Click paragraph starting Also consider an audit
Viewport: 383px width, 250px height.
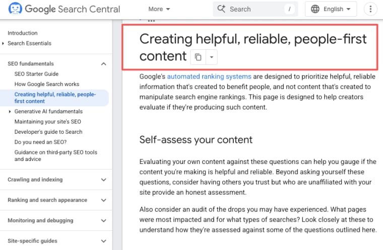coord(258,220)
